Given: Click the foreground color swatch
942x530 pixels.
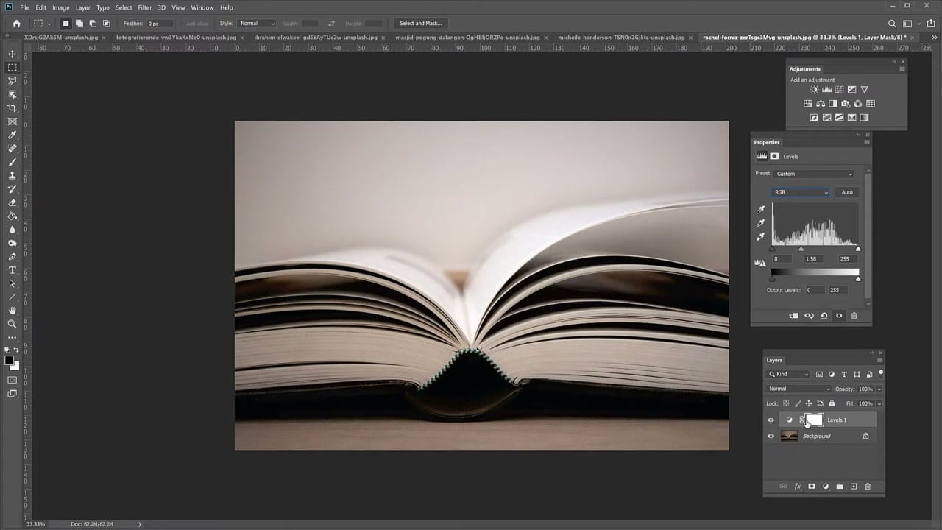Looking at the screenshot, I should pyautogui.click(x=10, y=361).
